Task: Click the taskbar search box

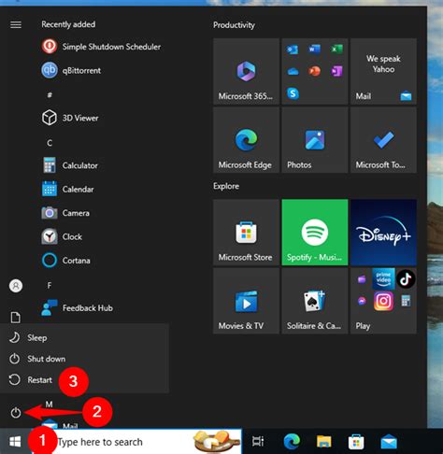Action: pyautogui.click(x=136, y=442)
